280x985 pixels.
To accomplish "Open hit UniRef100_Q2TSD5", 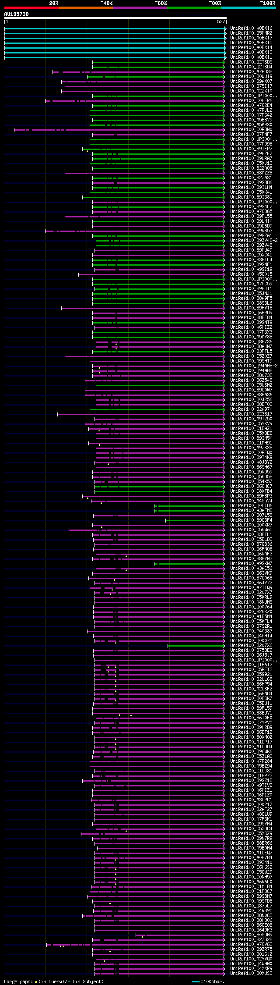I will coord(251,62).
